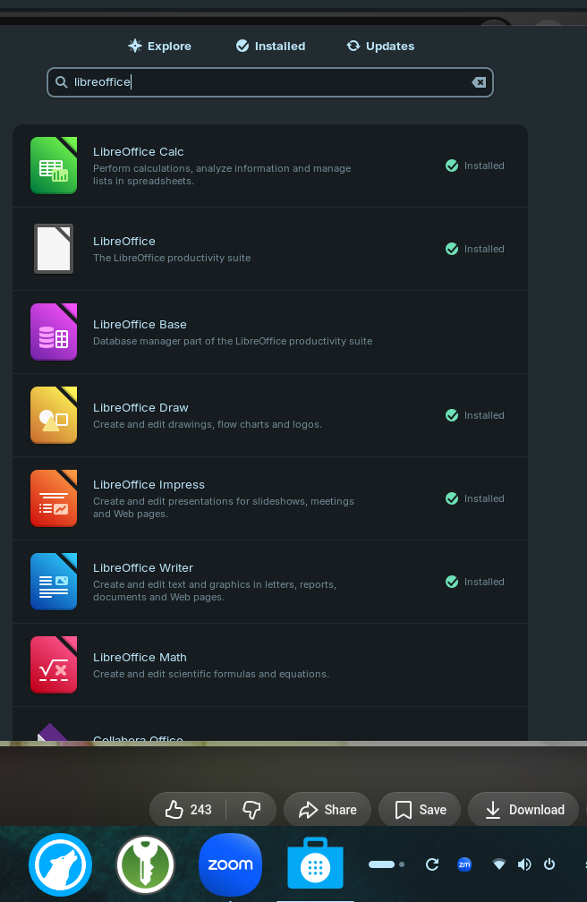Screen dimensions: 587x902
Task: Click the magnifying glass search icon
Action: (61, 82)
